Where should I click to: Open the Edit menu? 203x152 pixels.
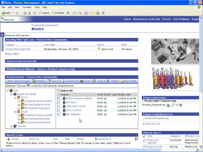click(10, 7)
